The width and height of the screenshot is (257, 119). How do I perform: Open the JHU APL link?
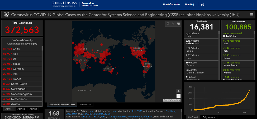pyautogui.click(x=87, y=114)
